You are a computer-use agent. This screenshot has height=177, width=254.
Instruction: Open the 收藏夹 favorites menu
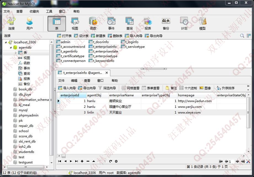point(34,11)
